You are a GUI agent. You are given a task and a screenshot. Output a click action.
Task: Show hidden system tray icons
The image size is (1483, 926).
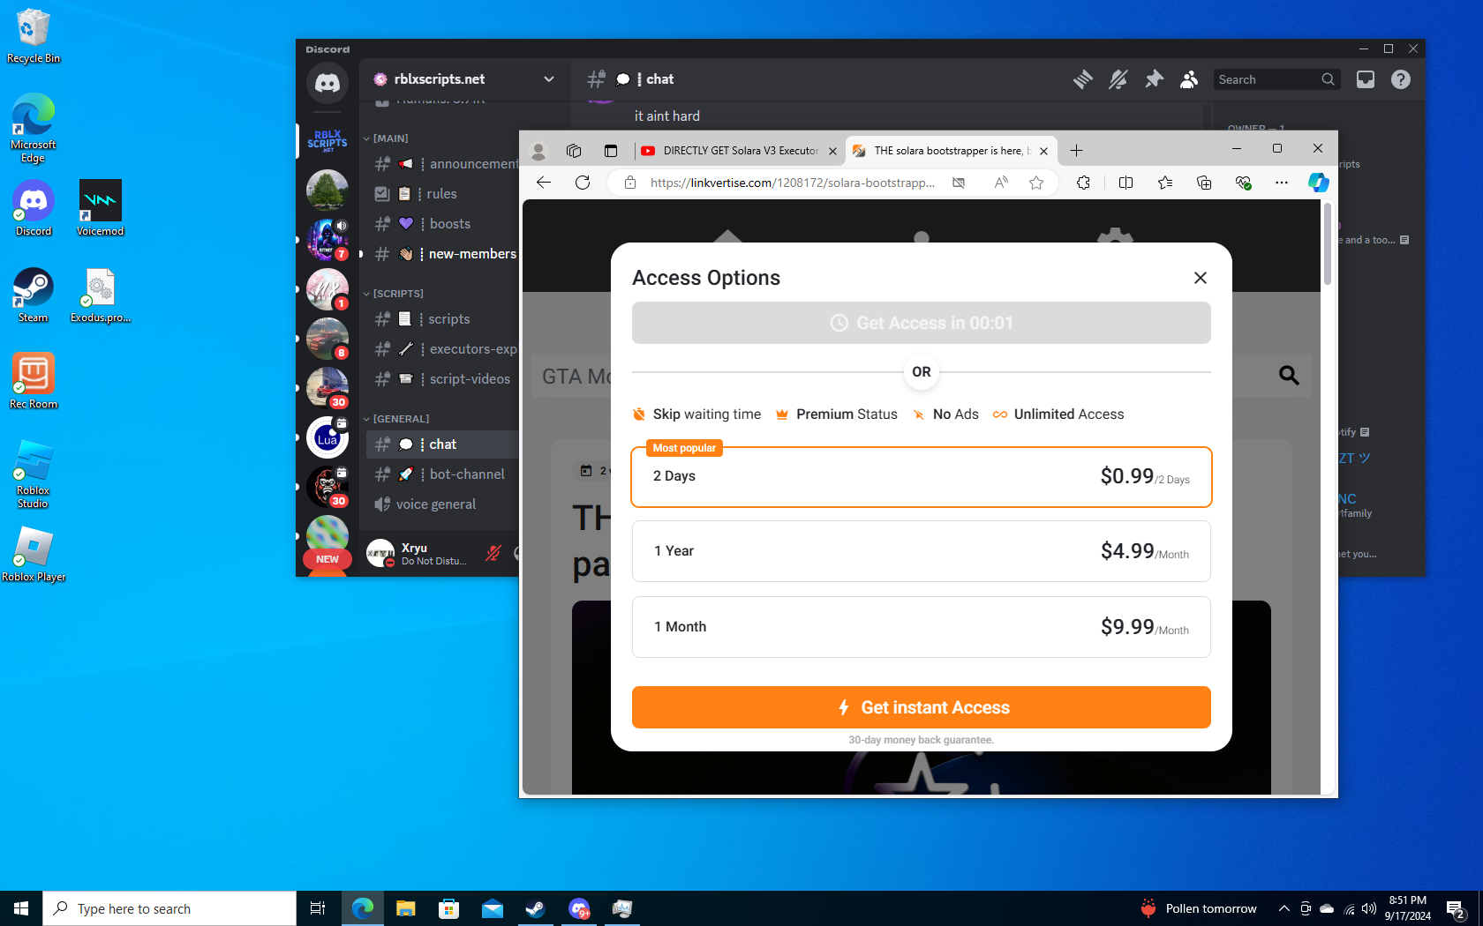(1284, 908)
